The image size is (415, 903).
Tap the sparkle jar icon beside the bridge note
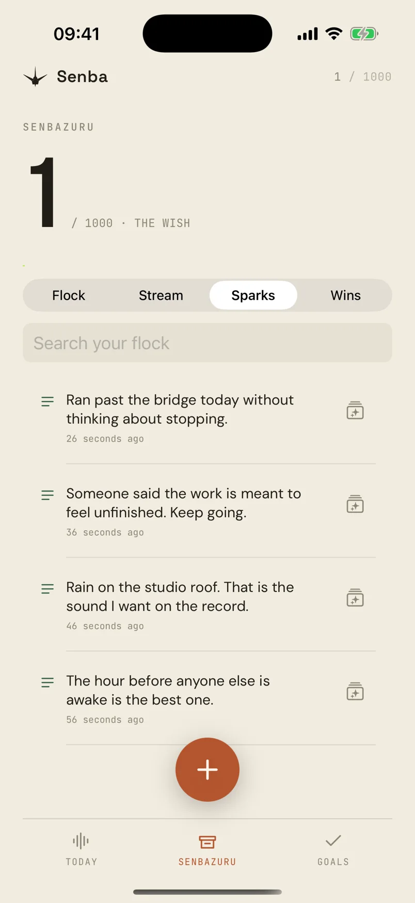click(355, 411)
